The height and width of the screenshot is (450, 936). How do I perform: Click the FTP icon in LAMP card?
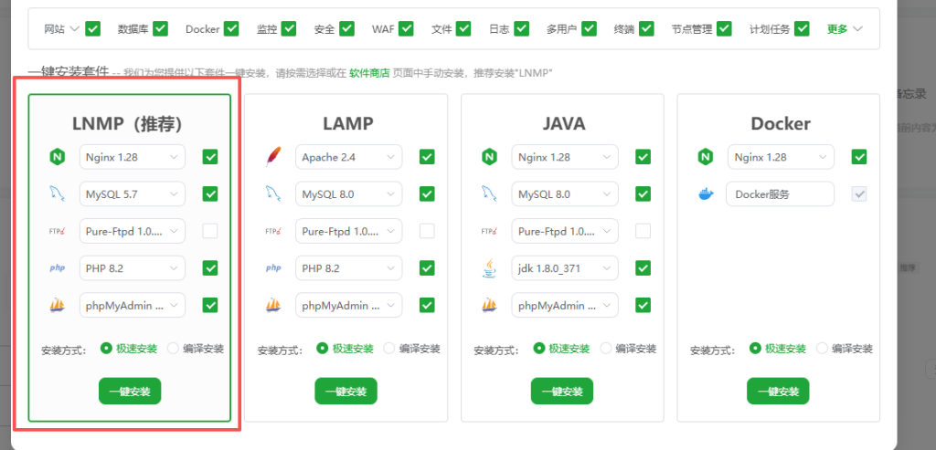coord(273,231)
